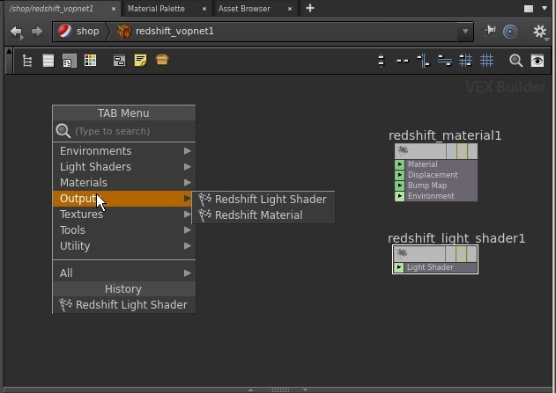
Task: Expand the Light Shaders submenu
Action: [x=123, y=167]
